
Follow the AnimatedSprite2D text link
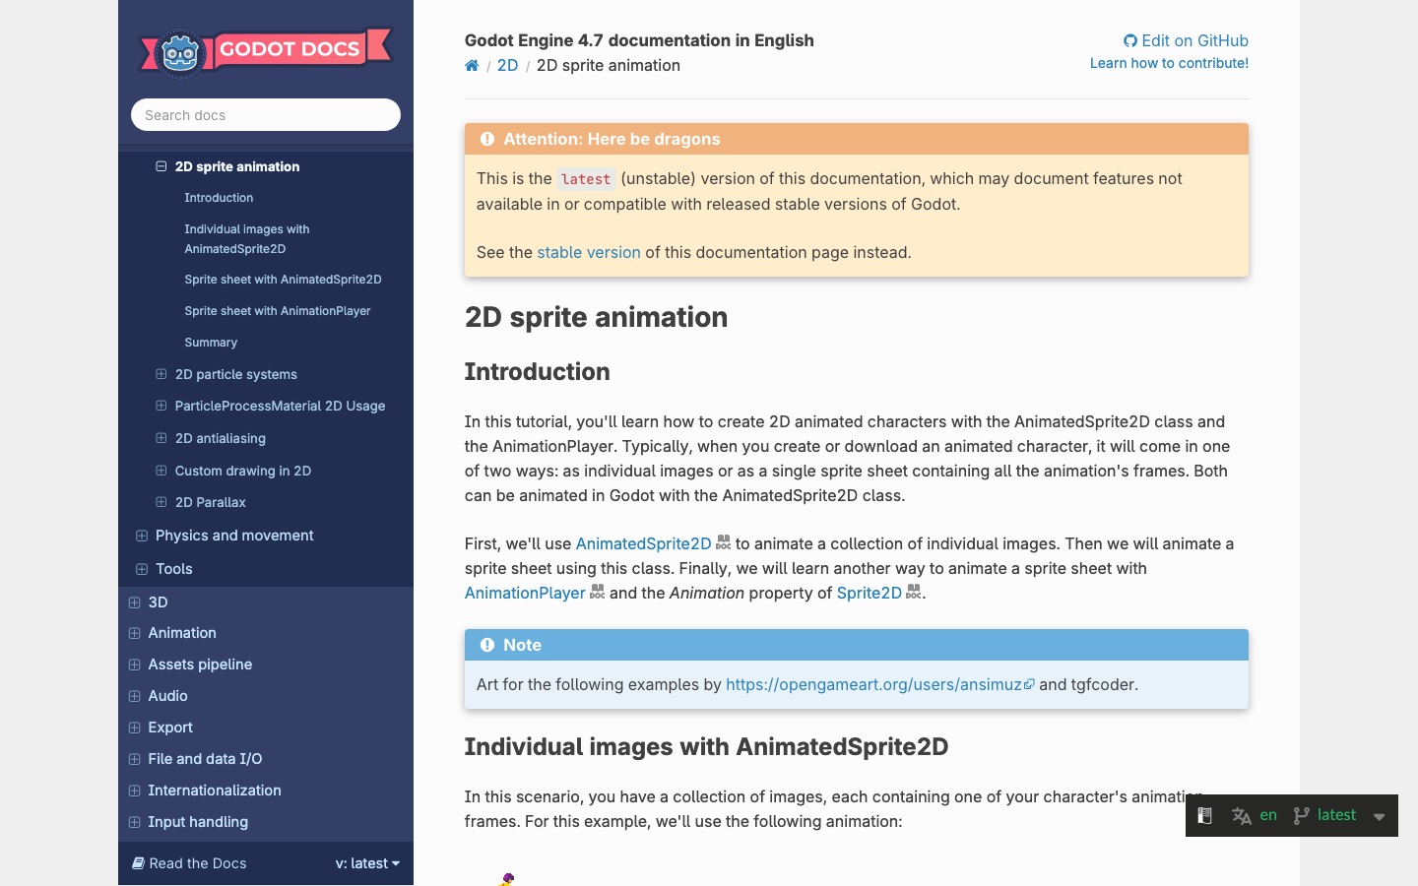point(643,543)
